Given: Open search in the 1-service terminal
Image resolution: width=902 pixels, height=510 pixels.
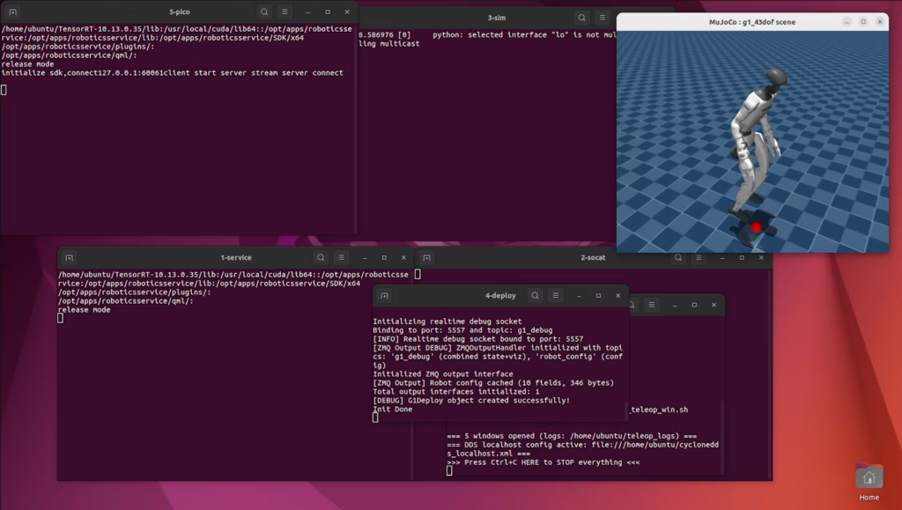Looking at the screenshot, I should click(x=321, y=257).
